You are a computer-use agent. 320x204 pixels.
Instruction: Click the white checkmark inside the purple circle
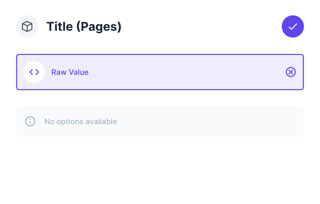click(x=293, y=26)
